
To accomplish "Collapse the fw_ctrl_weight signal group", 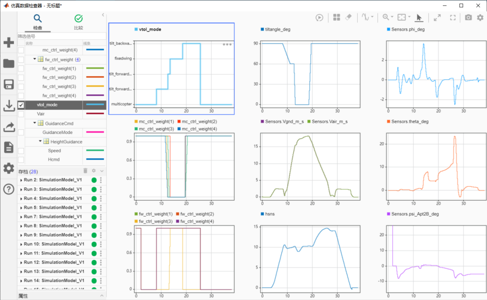I will click(34, 59).
